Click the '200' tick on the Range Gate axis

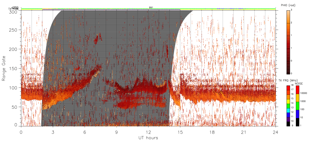[x=13, y=49]
